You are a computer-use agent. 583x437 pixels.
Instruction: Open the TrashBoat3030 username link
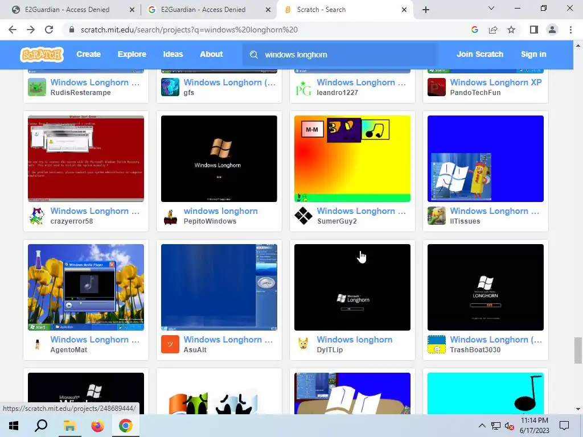tap(475, 350)
